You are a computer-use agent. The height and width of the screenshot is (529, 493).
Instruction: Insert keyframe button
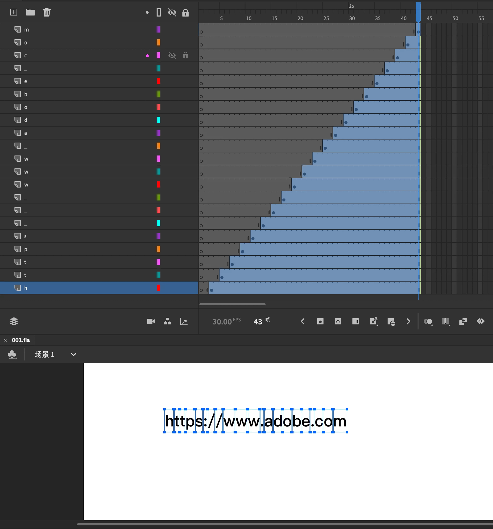click(x=320, y=321)
